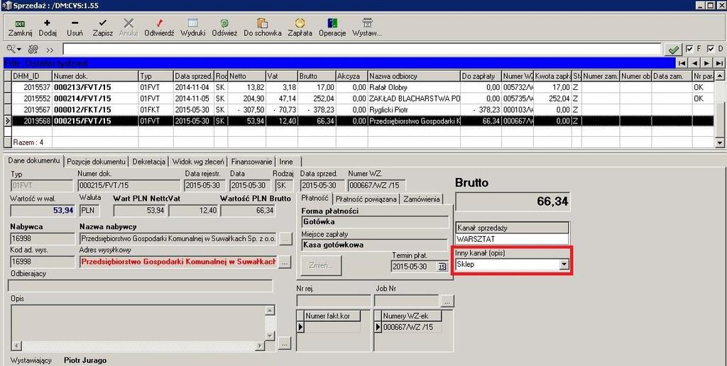Go to next record arrow
Viewport: 727px width, 366px height.
(x=706, y=63)
